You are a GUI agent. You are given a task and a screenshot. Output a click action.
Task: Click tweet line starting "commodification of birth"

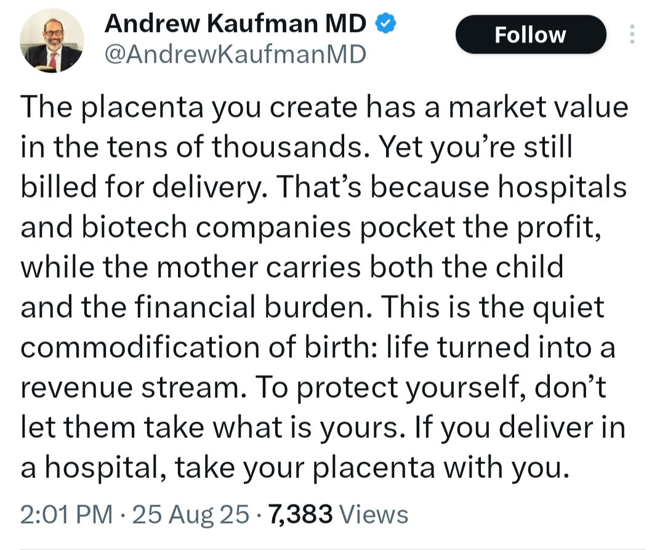(x=318, y=349)
